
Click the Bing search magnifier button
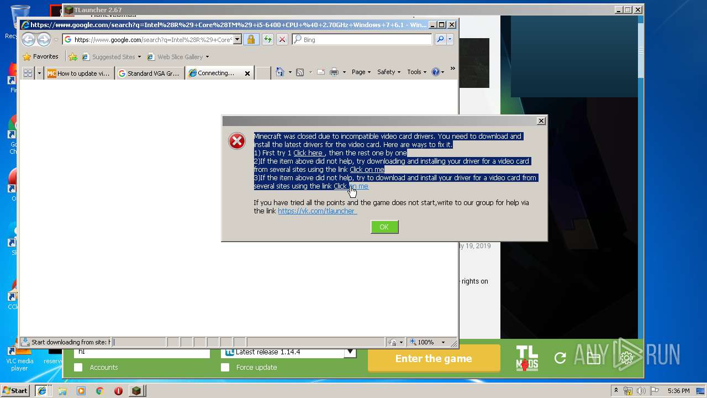(x=440, y=39)
